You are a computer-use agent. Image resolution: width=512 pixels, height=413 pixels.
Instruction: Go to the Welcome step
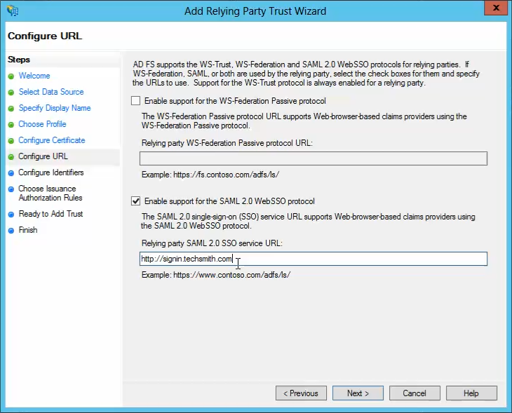click(x=34, y=76)
